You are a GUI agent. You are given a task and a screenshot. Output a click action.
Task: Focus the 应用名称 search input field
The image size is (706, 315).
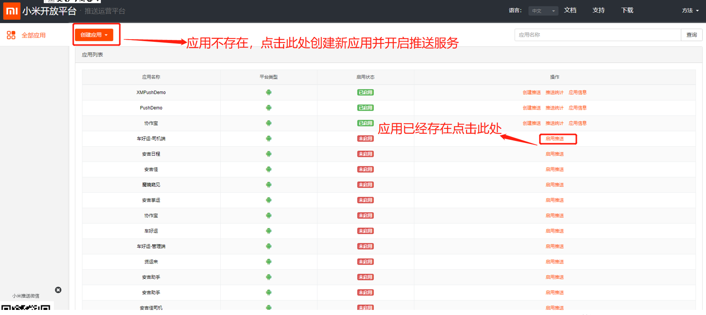pos(597,35)
